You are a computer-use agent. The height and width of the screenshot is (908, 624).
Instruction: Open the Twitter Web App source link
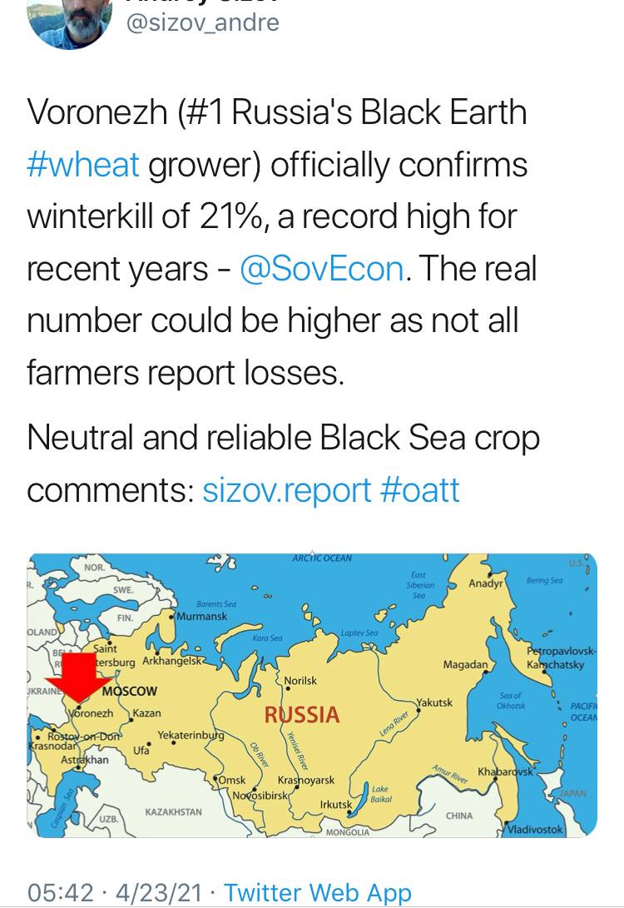318,893
